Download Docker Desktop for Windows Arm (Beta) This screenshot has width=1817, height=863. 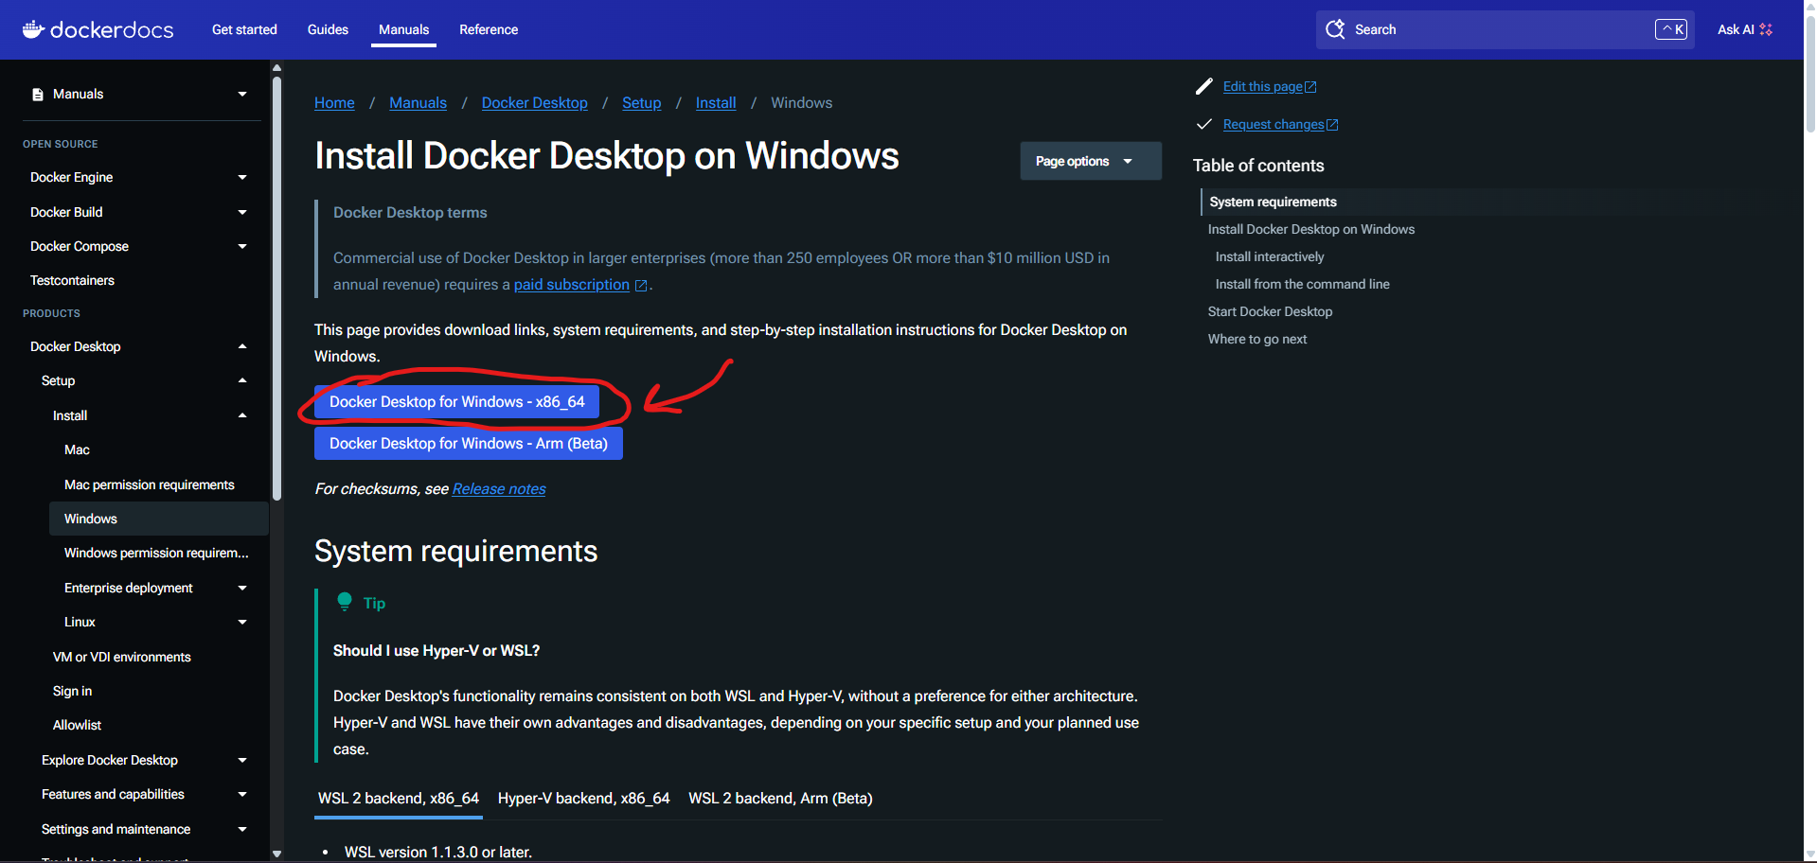point(469,444)
